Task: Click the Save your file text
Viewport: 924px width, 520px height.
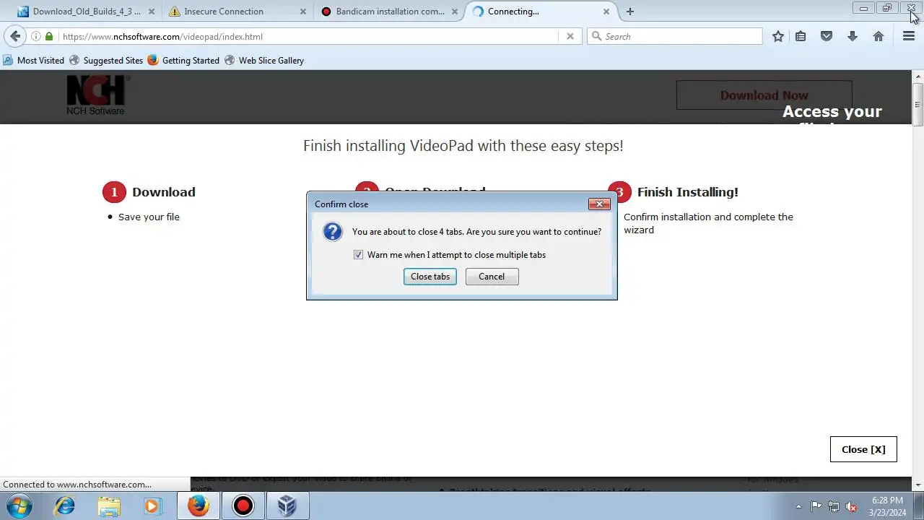Action: (149, 217)
